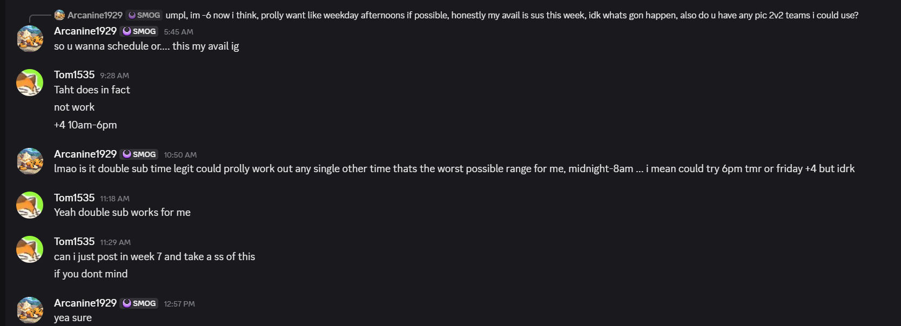Click the "+4 10am-6pm" message text
This screenshot has width=901, height=326.
pos(85,125)
